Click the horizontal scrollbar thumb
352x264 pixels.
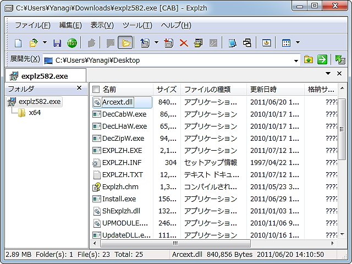[x=175, y=243]
